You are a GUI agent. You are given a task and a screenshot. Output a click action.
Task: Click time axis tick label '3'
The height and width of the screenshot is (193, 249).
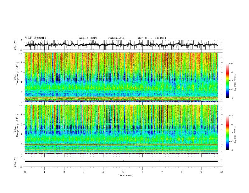point(84,172)
